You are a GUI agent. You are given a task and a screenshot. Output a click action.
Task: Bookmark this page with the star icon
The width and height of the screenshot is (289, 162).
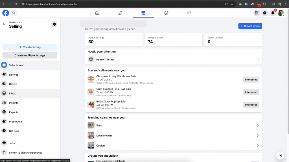[232, 4]
